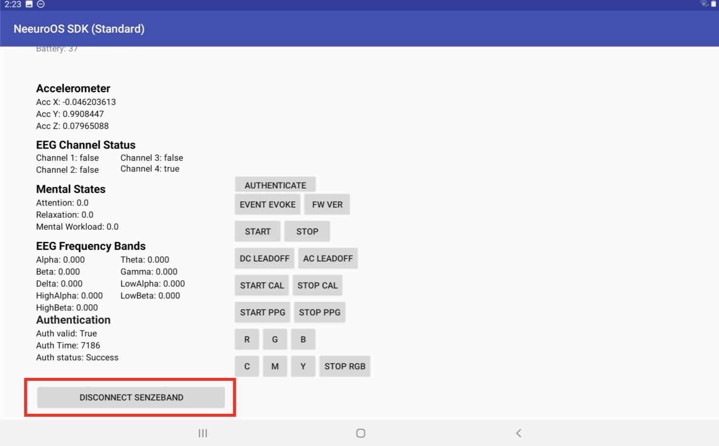Start calibration with START CAL
The width and height of the screenshot is (719, 446).
pos(262,285)
